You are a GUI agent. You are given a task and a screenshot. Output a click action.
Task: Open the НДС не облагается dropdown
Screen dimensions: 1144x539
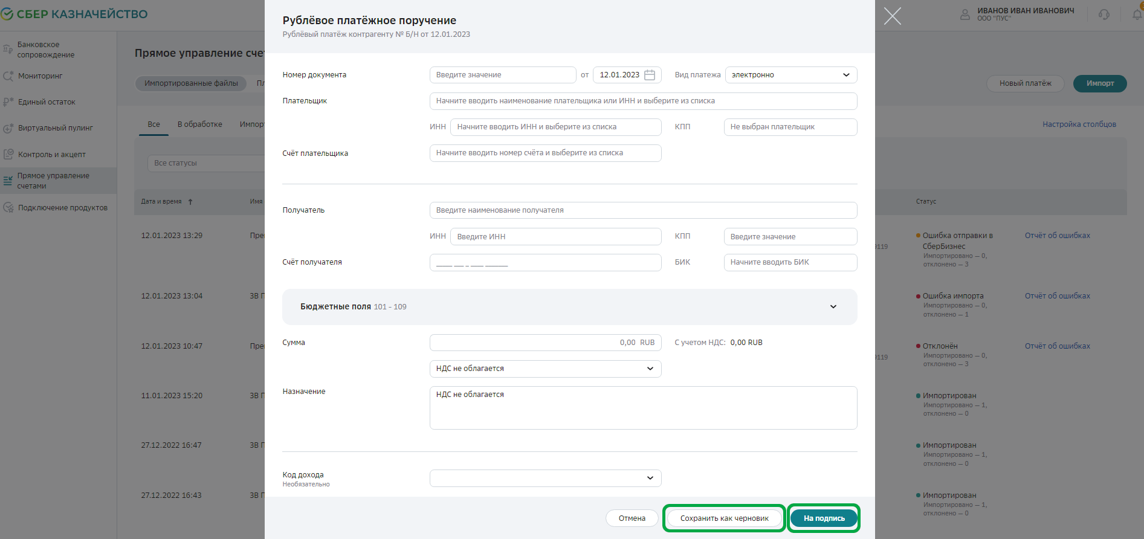click(x=545, y=369)
